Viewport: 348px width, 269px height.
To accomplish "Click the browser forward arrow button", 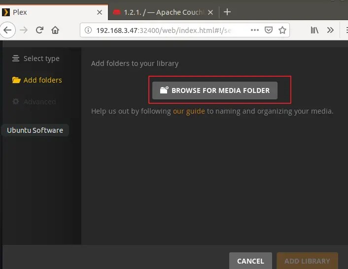I will pos(24,30).
